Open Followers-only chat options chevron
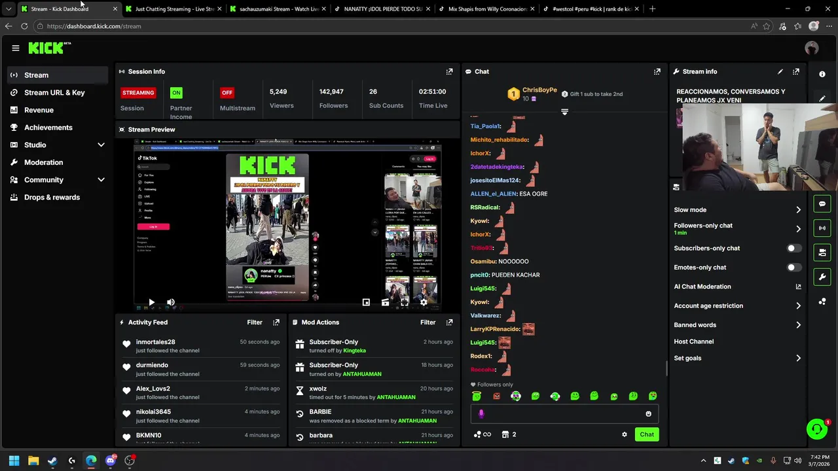The image size is (838, 471). point(798,229)
